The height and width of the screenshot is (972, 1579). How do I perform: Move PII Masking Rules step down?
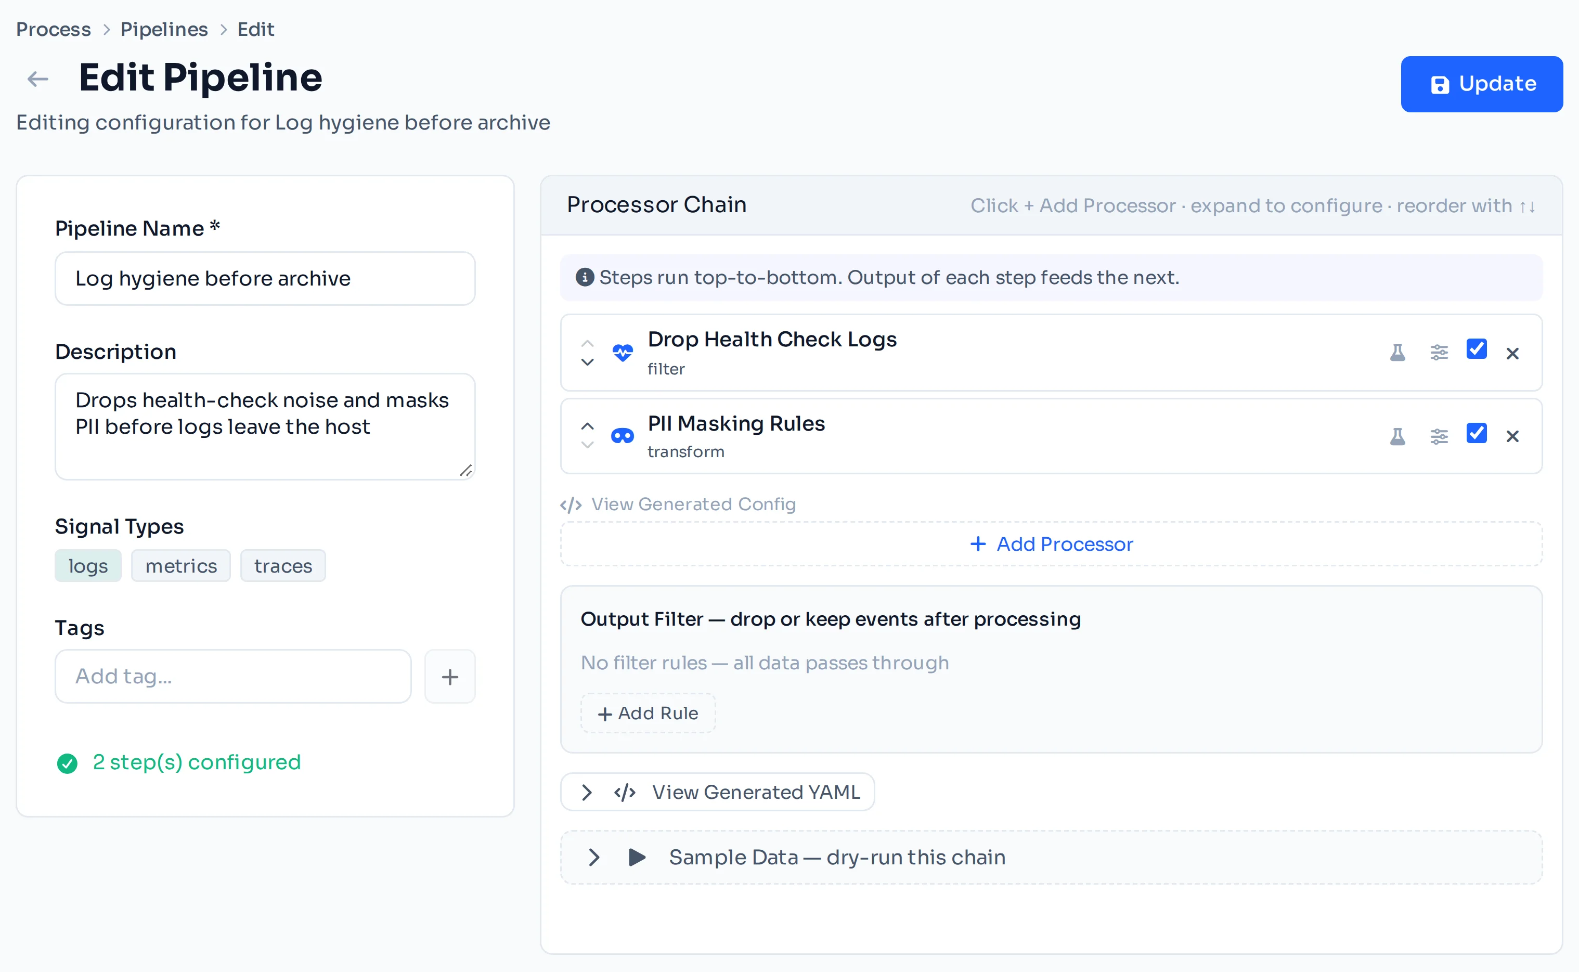tap(587, 445)
